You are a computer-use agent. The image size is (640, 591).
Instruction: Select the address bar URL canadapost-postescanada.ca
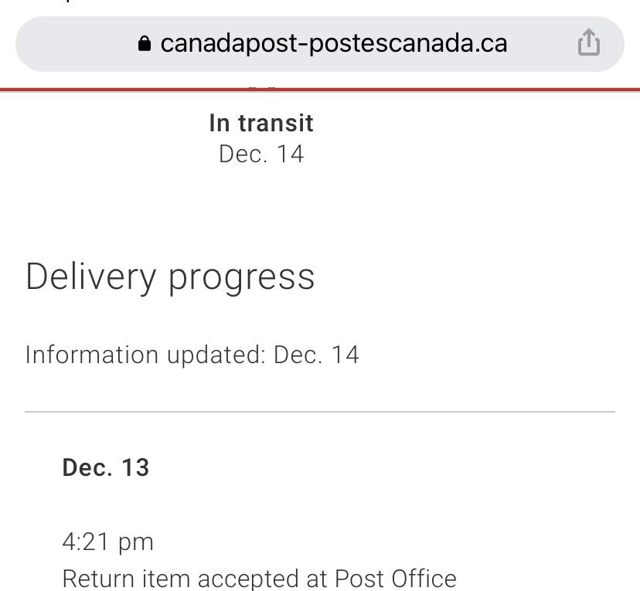tap(334, 44)
